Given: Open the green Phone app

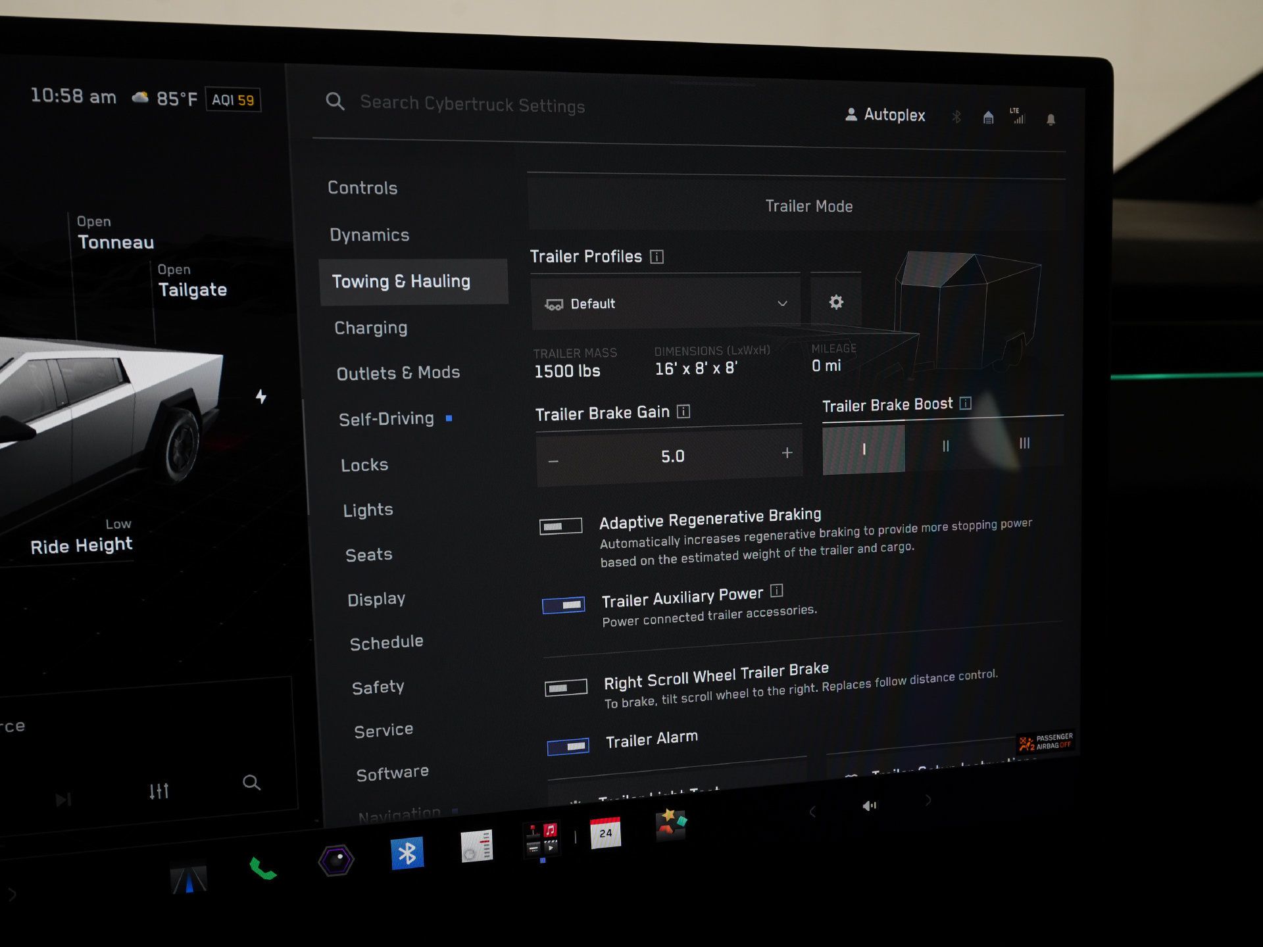Looking at the screenshot, I should pyautogui.click(x=263, y=869).
